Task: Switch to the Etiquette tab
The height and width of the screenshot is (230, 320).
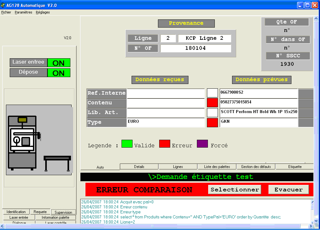Action: tap(295, 167)
